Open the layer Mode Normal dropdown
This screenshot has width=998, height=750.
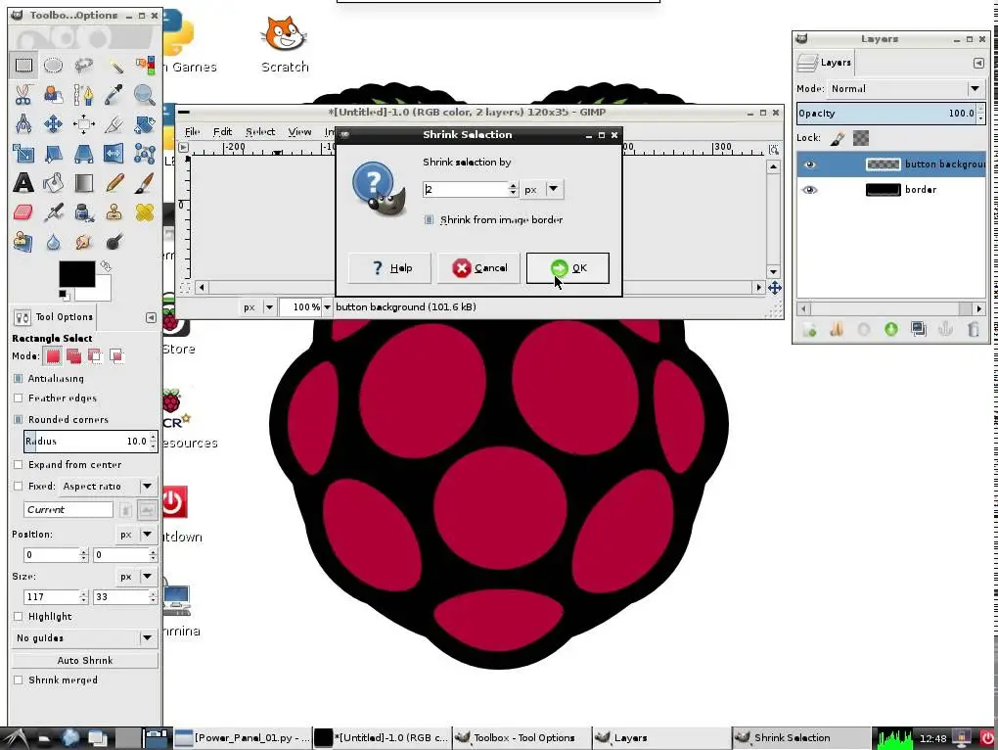[x=905, y=88]
